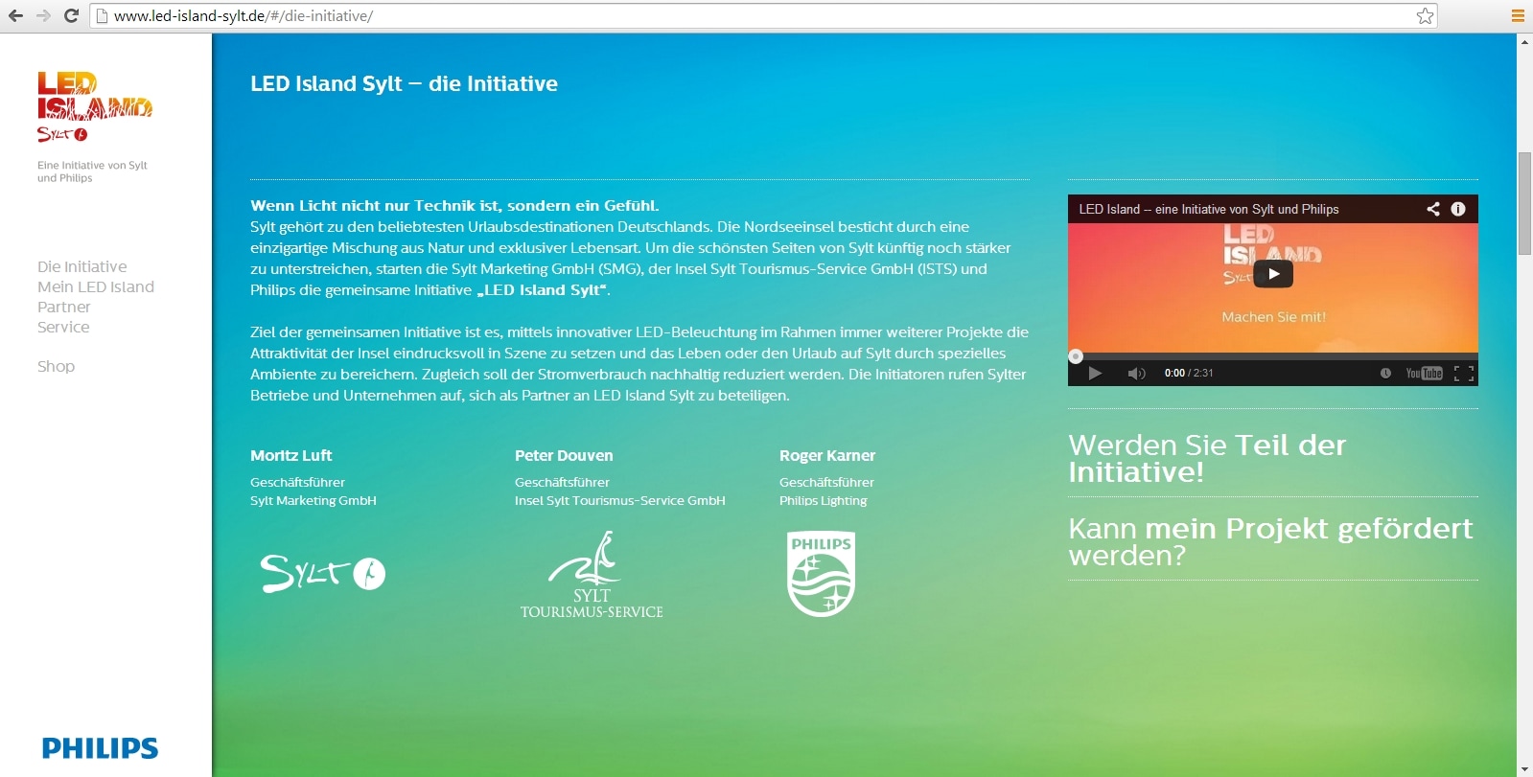Click the name Moritz Luft
The width and height of the screenshot is (1533, 777).
pos(291,455)
